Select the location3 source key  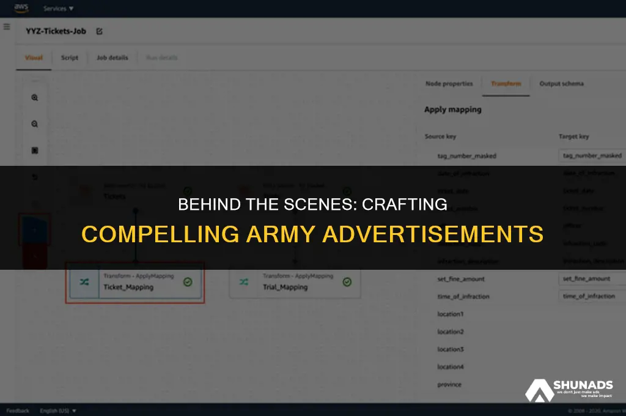(x=451, y=349)
